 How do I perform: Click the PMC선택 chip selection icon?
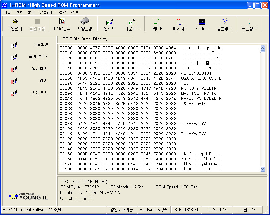[x=62, y=24]
